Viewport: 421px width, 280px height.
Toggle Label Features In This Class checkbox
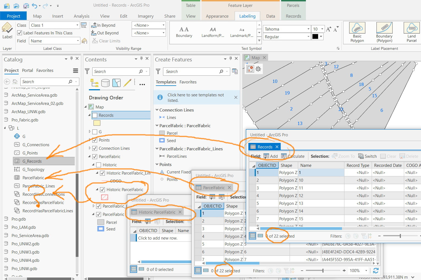coord(20,33)
